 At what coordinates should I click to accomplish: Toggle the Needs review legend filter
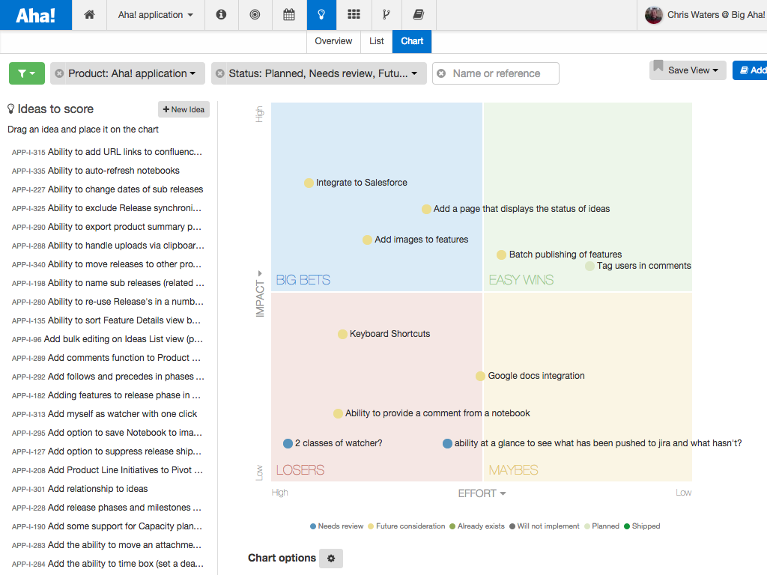coord(335,526)
